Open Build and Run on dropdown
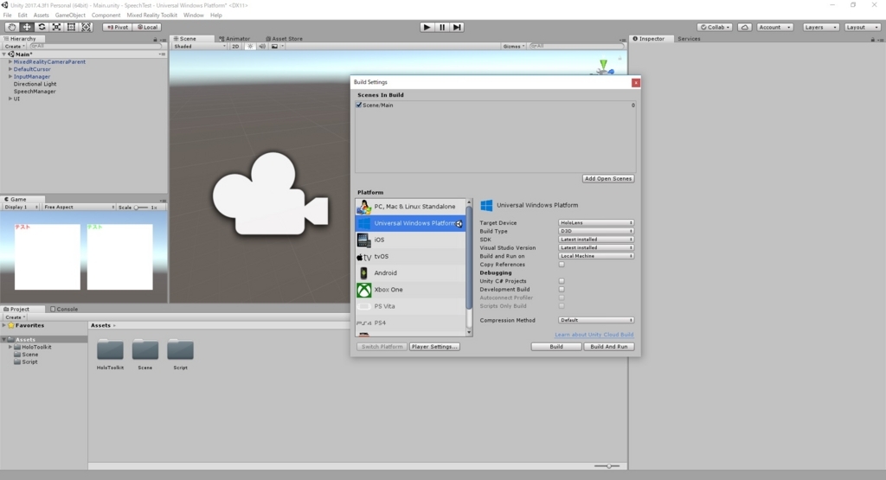Viewport: 886px width, 480px height. click(596, 256)
